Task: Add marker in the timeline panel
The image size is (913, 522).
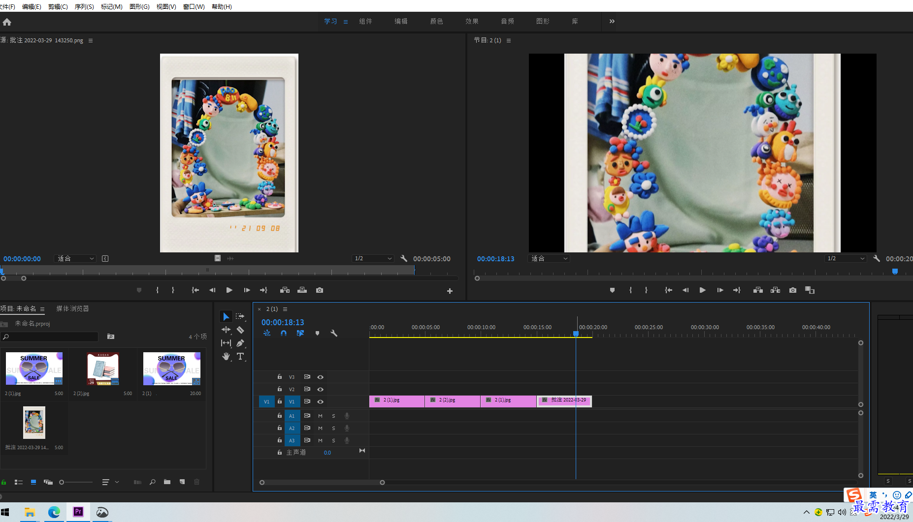Action: point(317,333)
